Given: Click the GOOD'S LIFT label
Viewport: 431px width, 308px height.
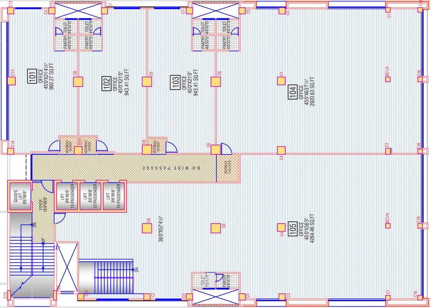Looking at the screenshot, I should 20,196.
